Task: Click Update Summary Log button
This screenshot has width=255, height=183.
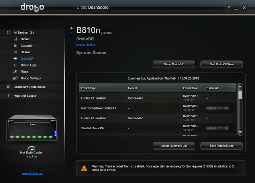Action: [x=174, y=146]
